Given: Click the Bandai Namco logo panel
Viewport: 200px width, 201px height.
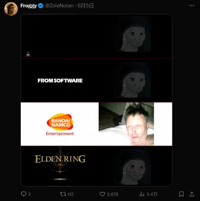Looking at the screenshot, I should 96,124.
